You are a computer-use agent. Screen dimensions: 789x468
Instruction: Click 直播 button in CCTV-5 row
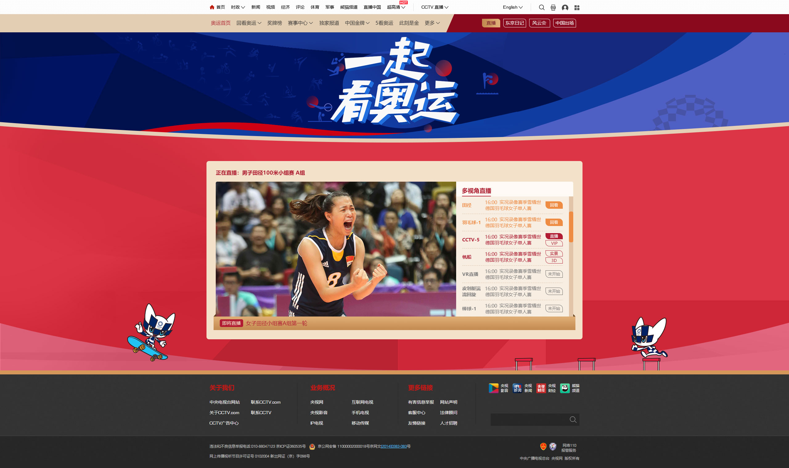[554, 236]
